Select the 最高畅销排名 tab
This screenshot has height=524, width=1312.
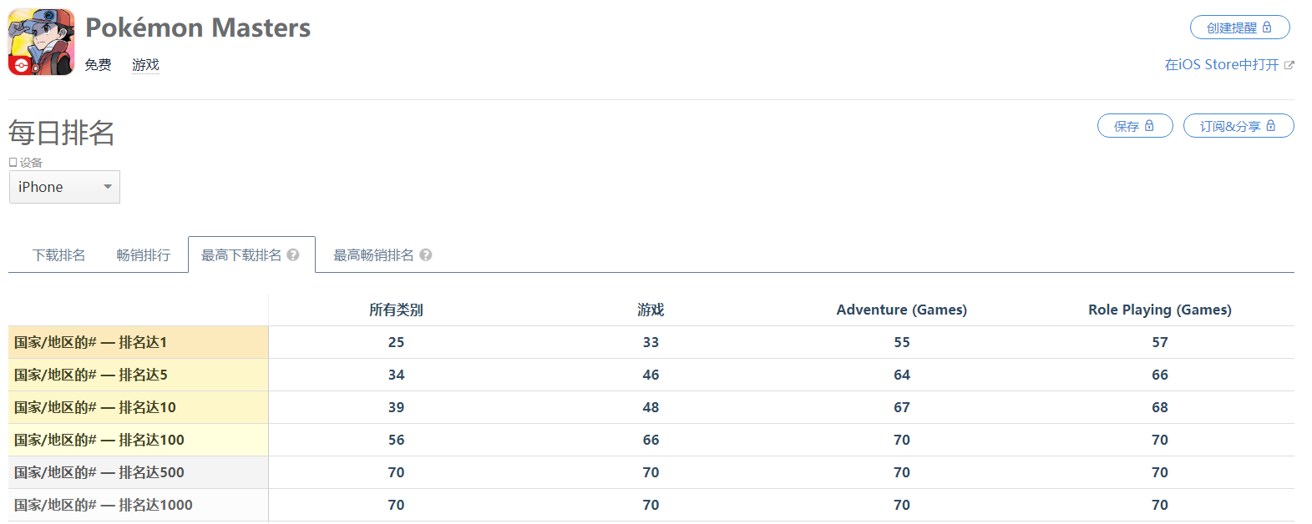click(373, 255)
